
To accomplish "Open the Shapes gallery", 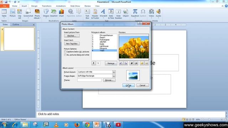I will point(46,14).
